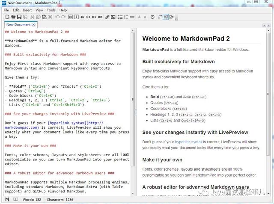Insert an unordered bullet list
Viewport: 274px width, 204px height.
pyautogui.click(x=120, y=17)
